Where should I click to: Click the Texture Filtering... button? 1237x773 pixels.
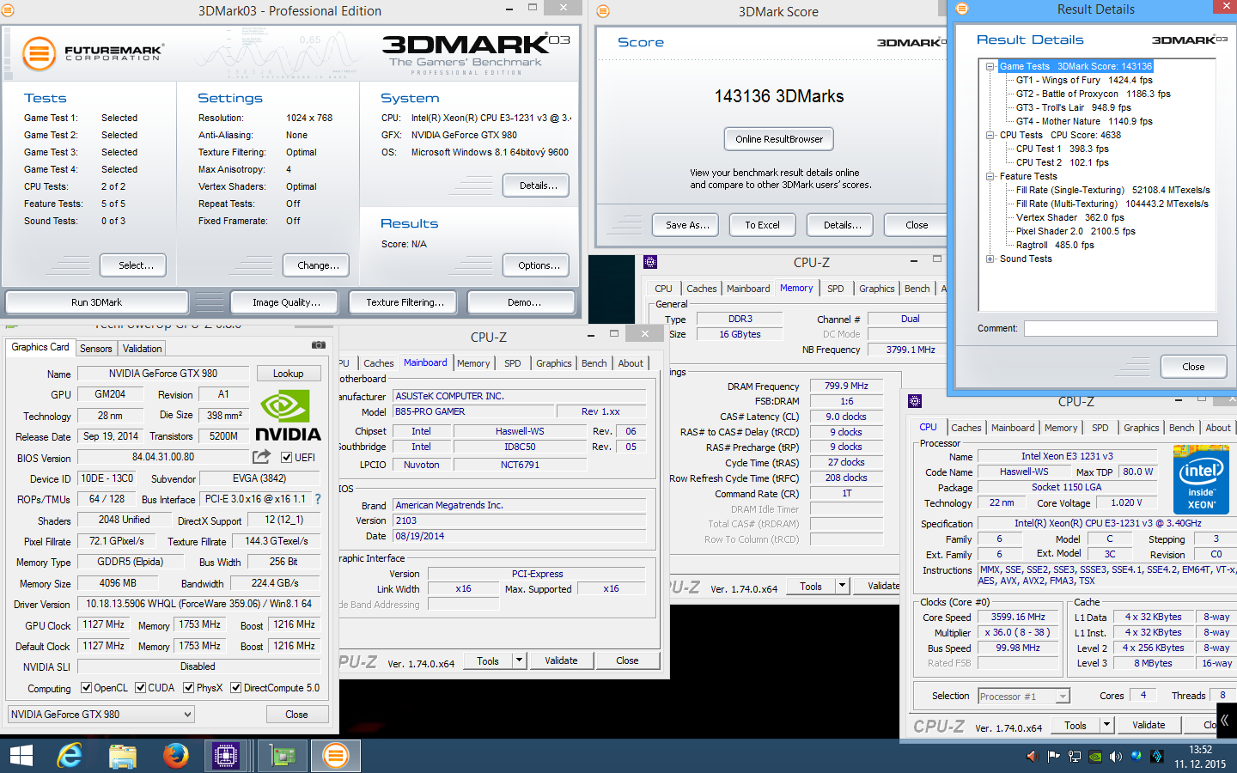[x=405, y=302]
